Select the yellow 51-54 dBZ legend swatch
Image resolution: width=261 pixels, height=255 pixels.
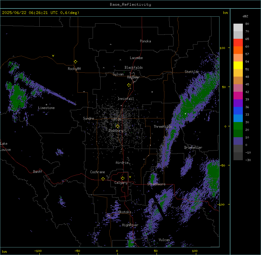point(238,65)
